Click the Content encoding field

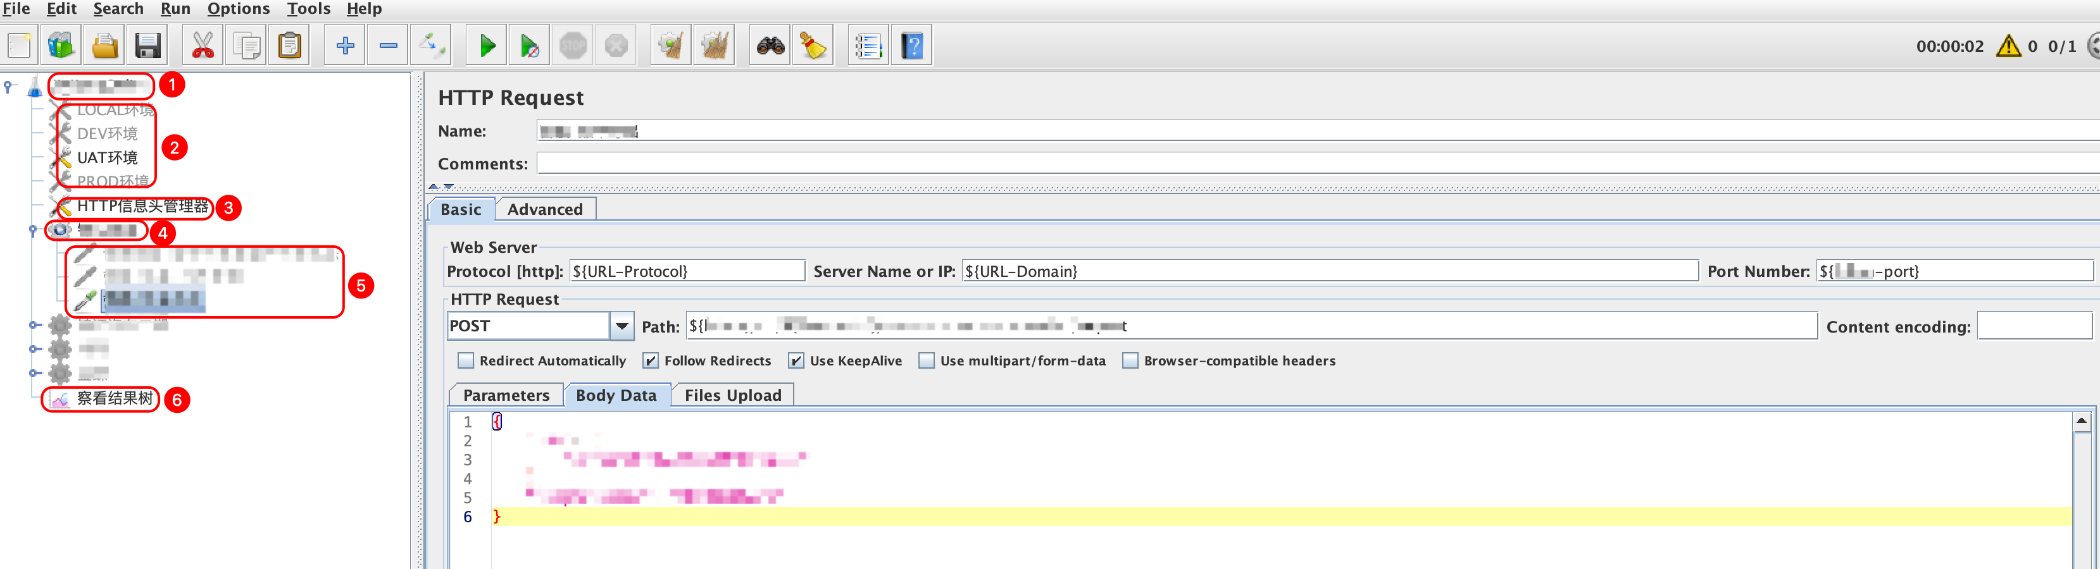tap(2035, 326)
